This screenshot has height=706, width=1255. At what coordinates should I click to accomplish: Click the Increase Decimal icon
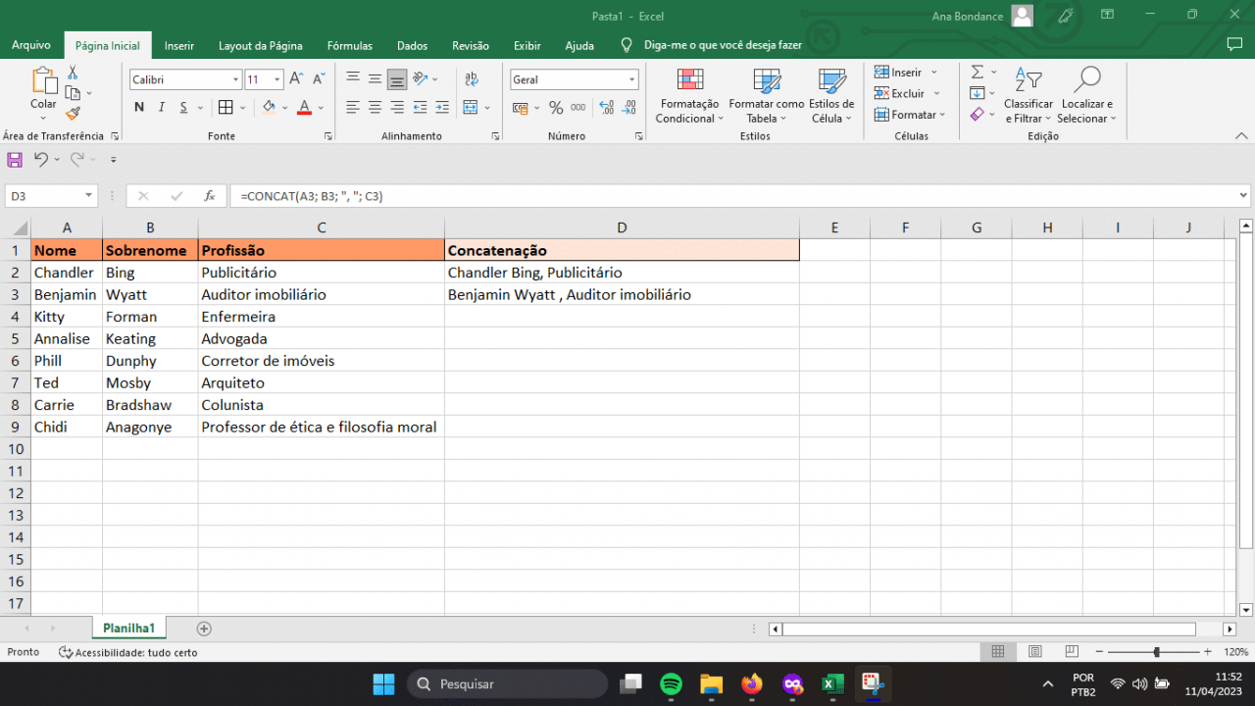(607, 108)
